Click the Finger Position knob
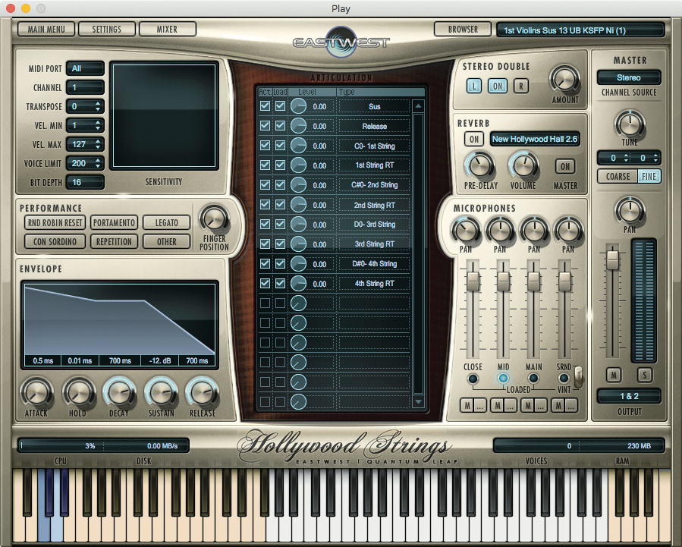682x547 pixels. click(x=213, y=219)
